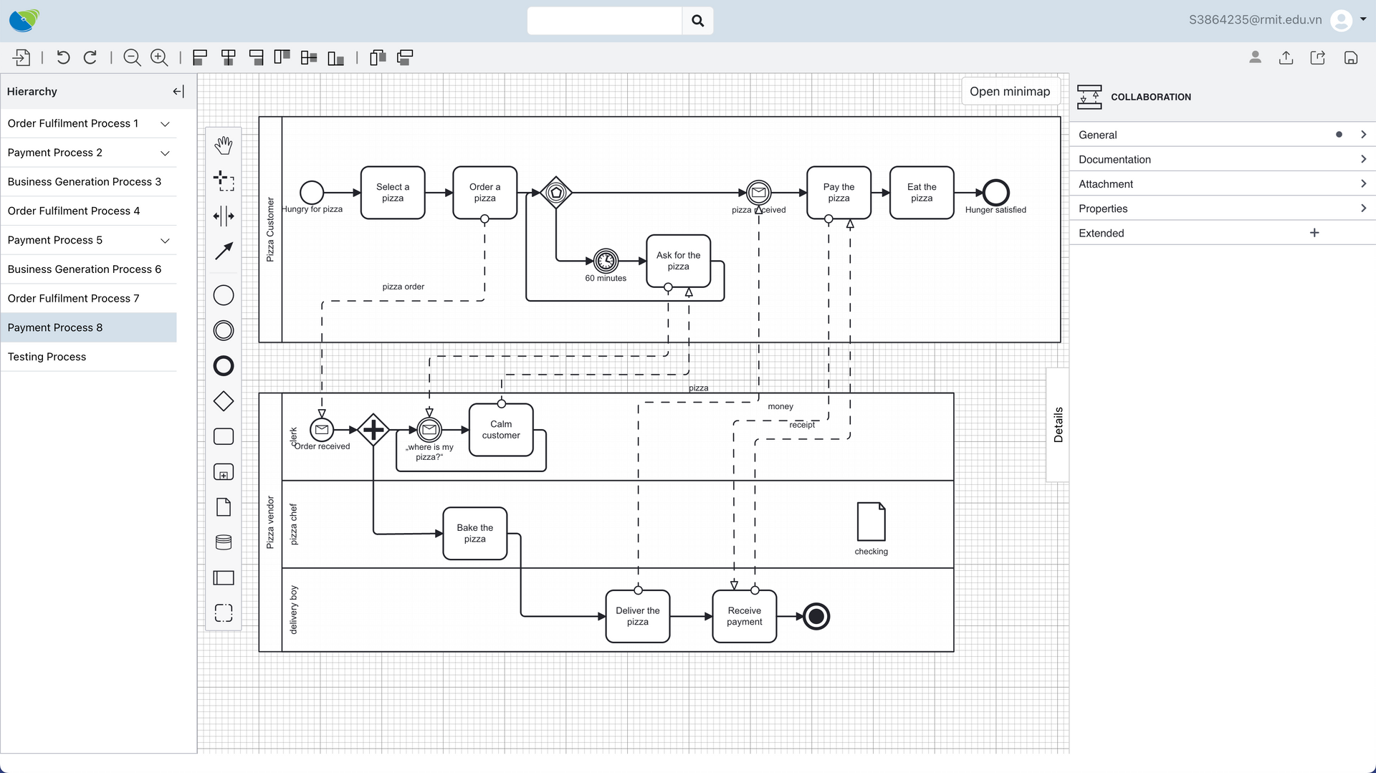The width and height of the screenshot is (1376, 773).
Task: Activate the global connect arrow tool
Action: click(224, 251)
